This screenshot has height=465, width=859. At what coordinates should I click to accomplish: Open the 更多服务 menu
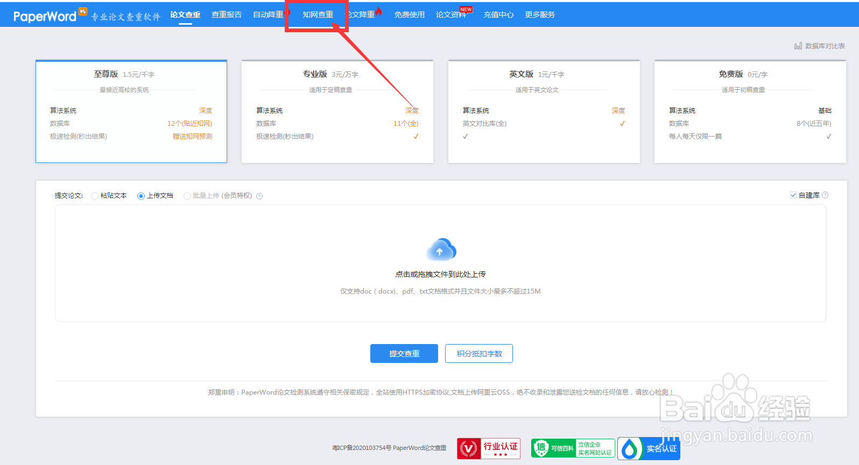(x=540, y=15)
